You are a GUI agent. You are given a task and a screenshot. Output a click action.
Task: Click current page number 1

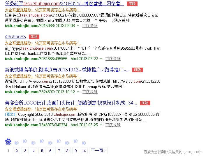[8, 151]
